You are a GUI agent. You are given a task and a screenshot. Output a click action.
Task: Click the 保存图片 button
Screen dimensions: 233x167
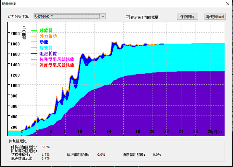[187, 17]
